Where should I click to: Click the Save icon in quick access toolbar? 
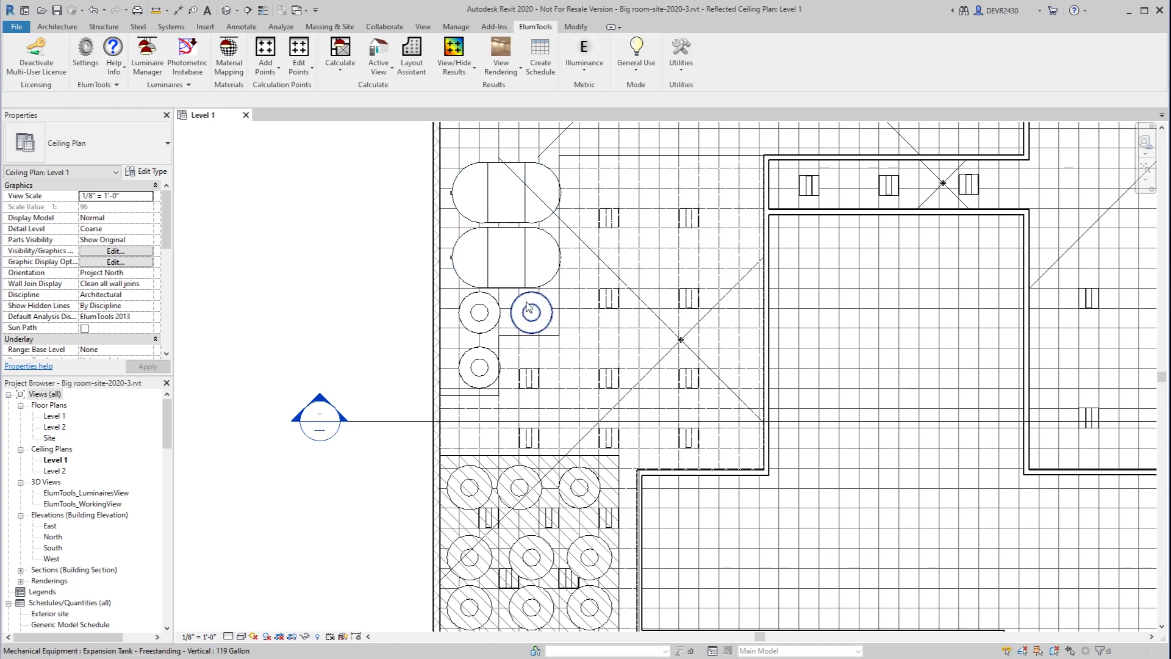[x=57, y=10]
